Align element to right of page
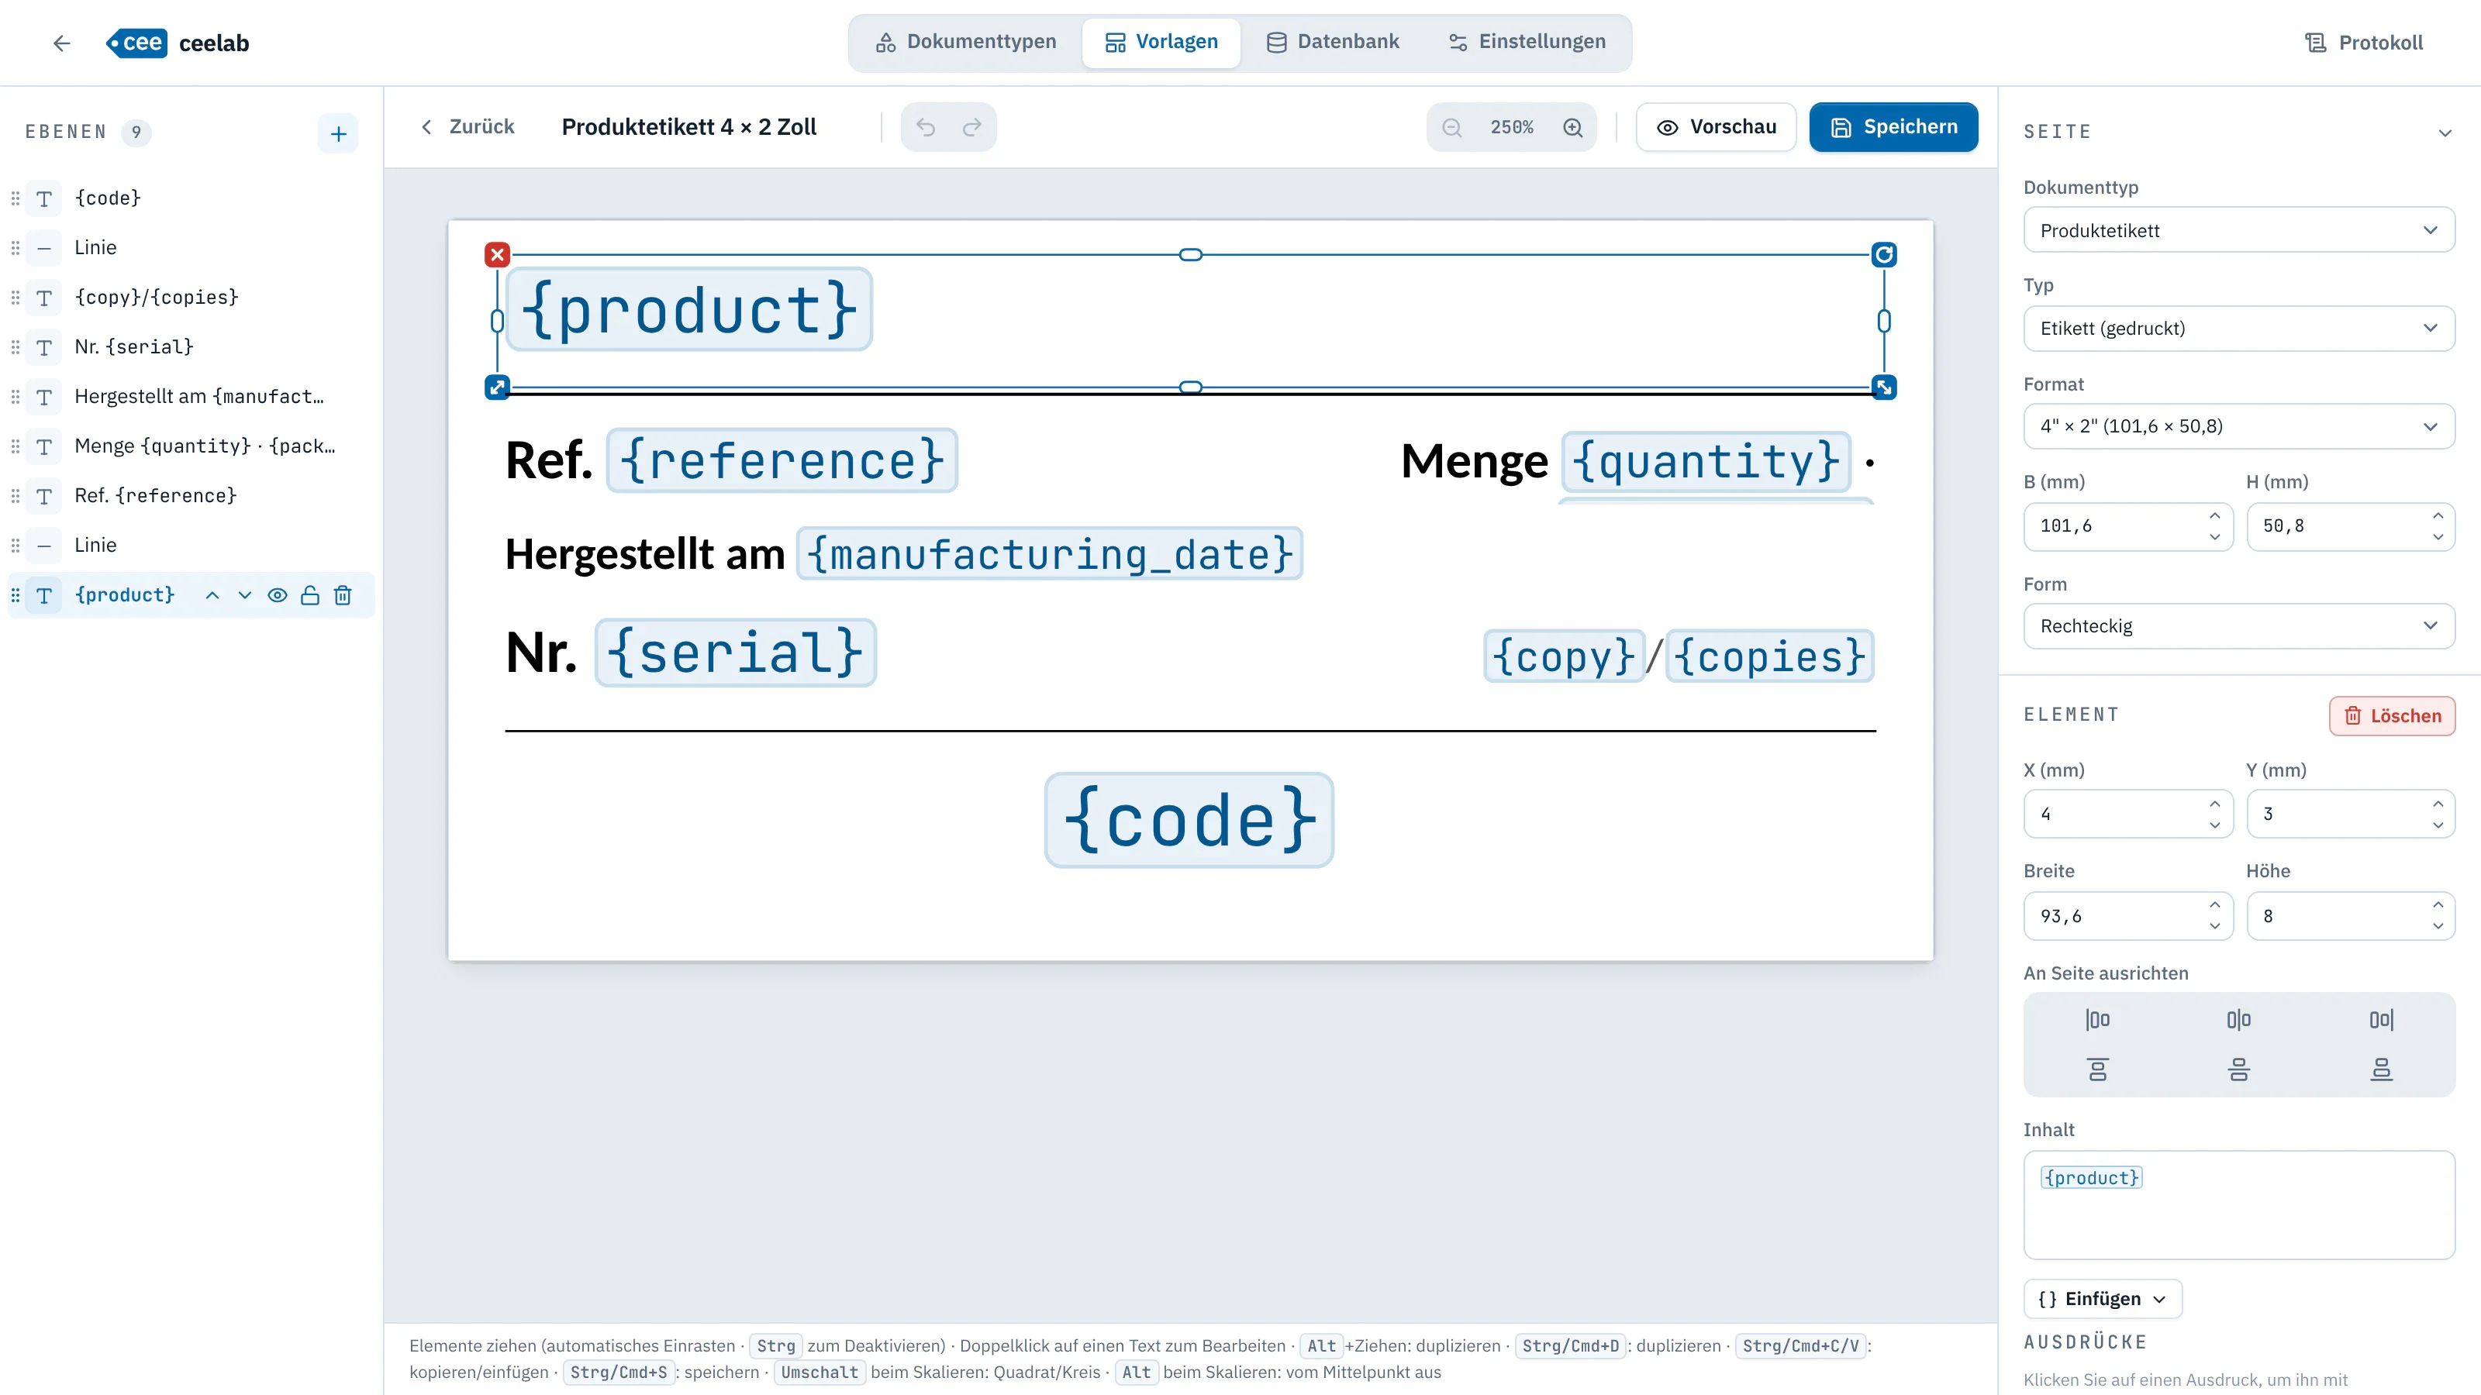The width and height of the screenshot is (2481, 1395). coord(2381,1020)
